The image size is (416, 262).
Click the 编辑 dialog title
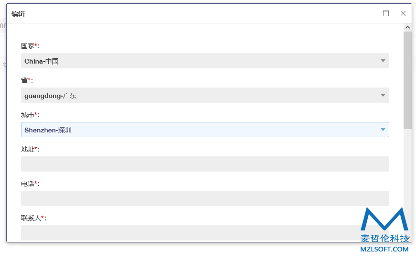point(18,14)
